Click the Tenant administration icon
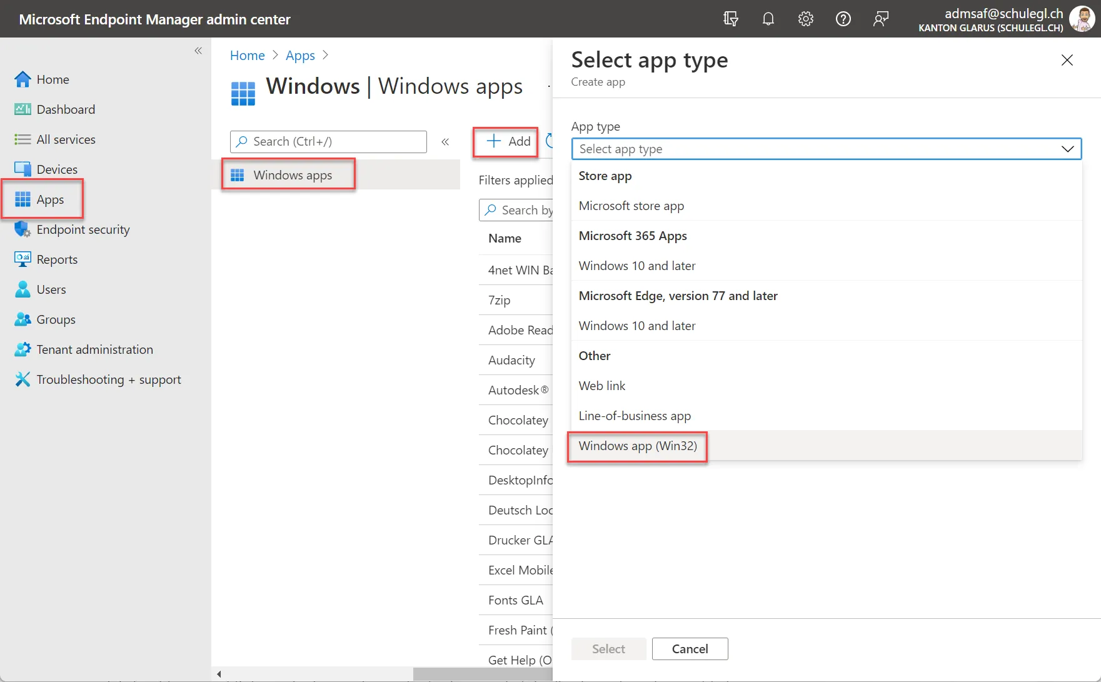 23,349
